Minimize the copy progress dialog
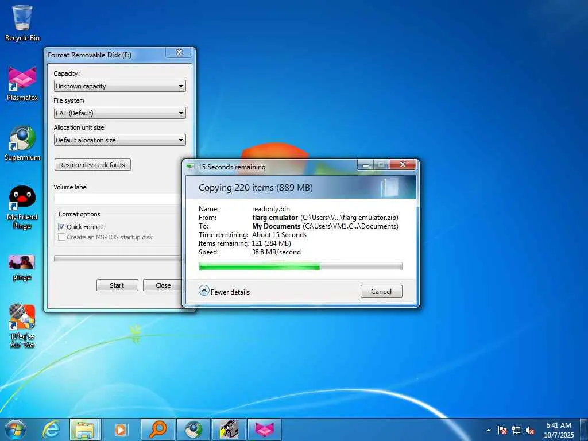 366,165
